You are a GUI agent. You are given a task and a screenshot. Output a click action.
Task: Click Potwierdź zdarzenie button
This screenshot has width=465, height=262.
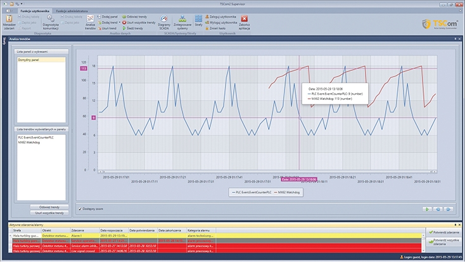pos(443,232)
